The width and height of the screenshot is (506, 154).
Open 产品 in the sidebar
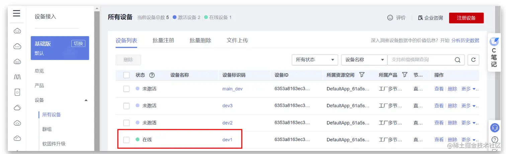(39, 86)
